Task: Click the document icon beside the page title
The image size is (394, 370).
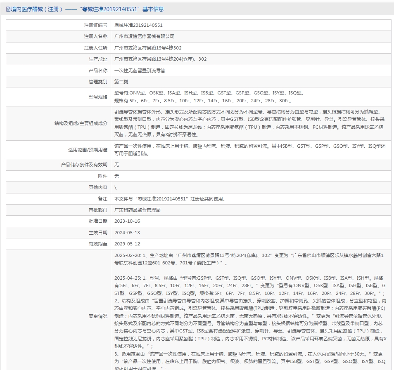Action: pyautogui.click(x=8, y=9)
